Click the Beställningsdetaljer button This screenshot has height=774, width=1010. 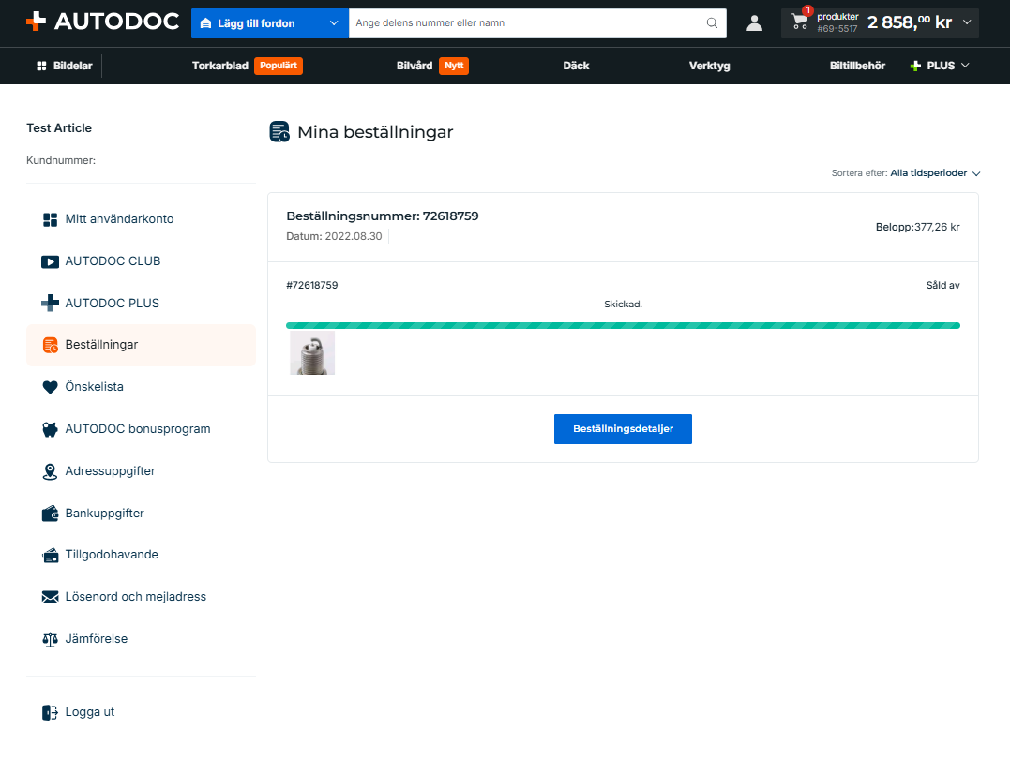pyautogui.click(x=623, y=429)
